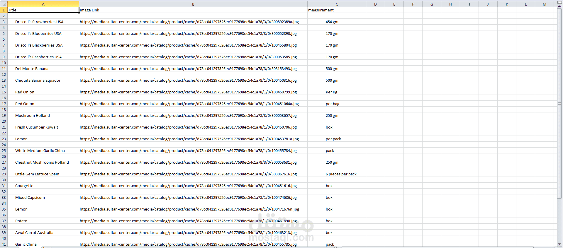563x248 pixels.
Task: Select row 10 header
Action: click(4, 63)
